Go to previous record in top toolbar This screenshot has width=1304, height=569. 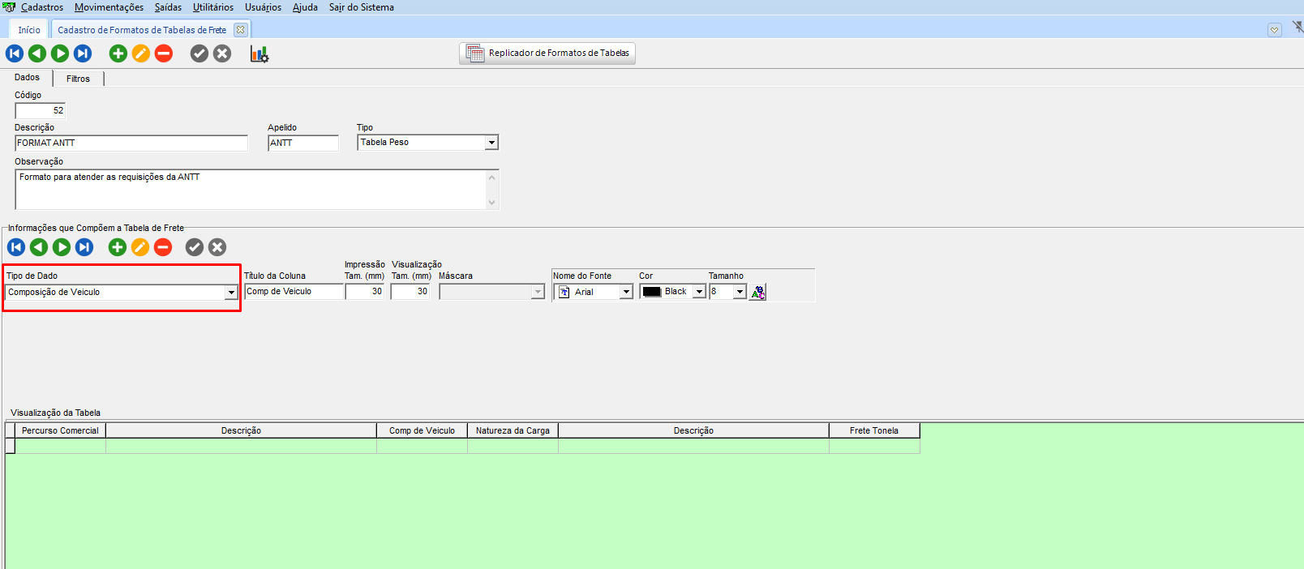point(37,53)
